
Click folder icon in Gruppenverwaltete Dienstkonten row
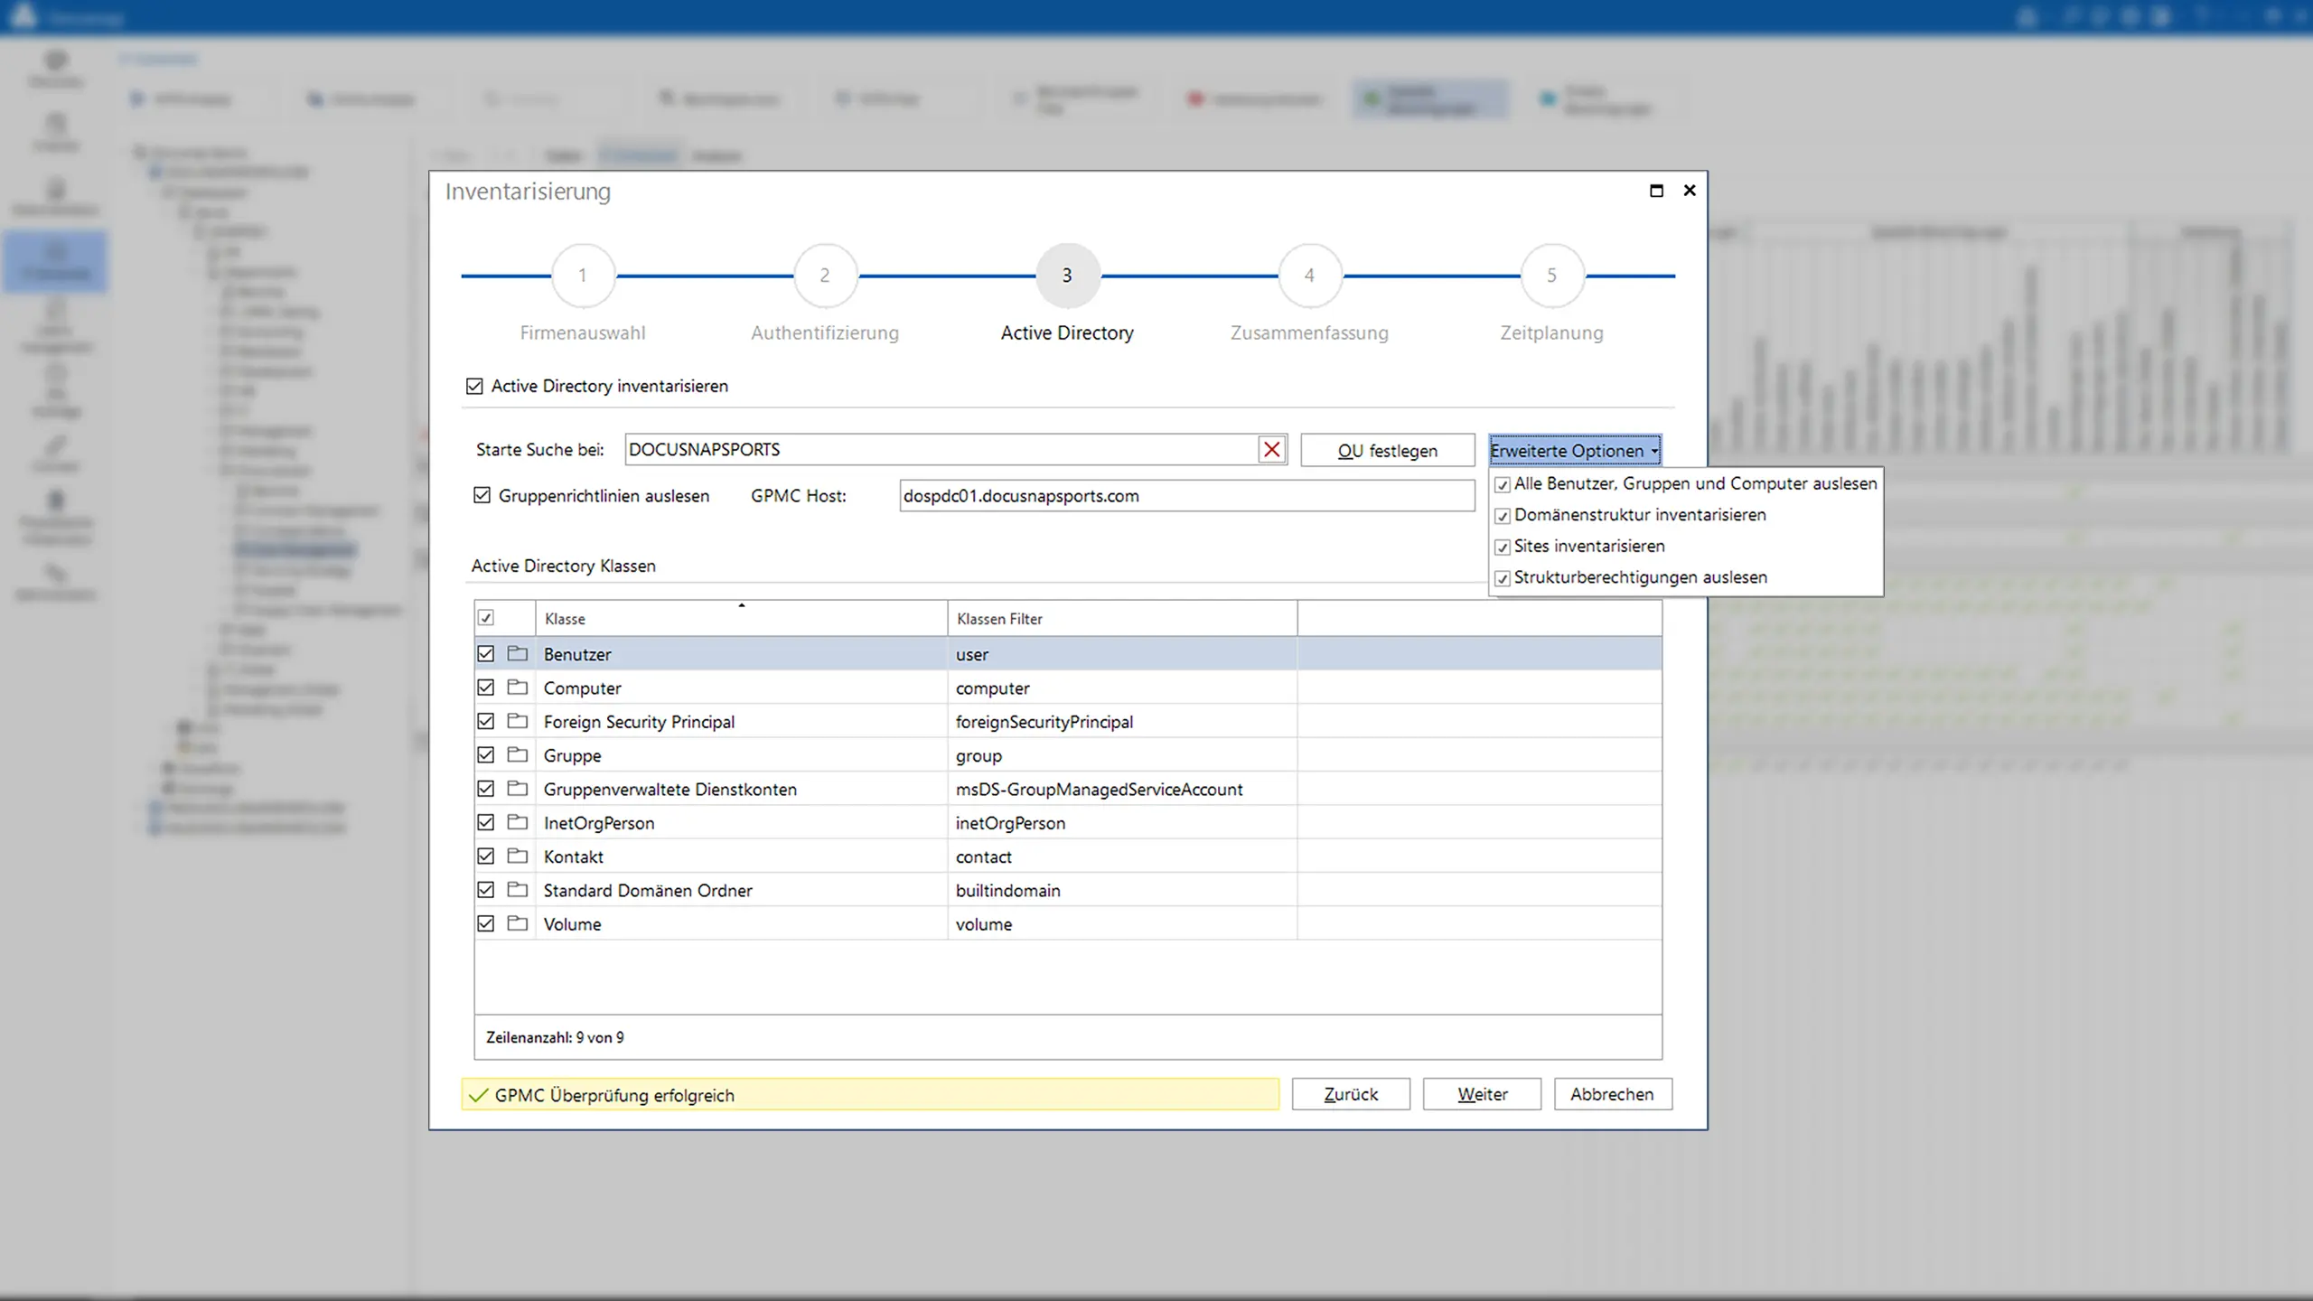518,789
